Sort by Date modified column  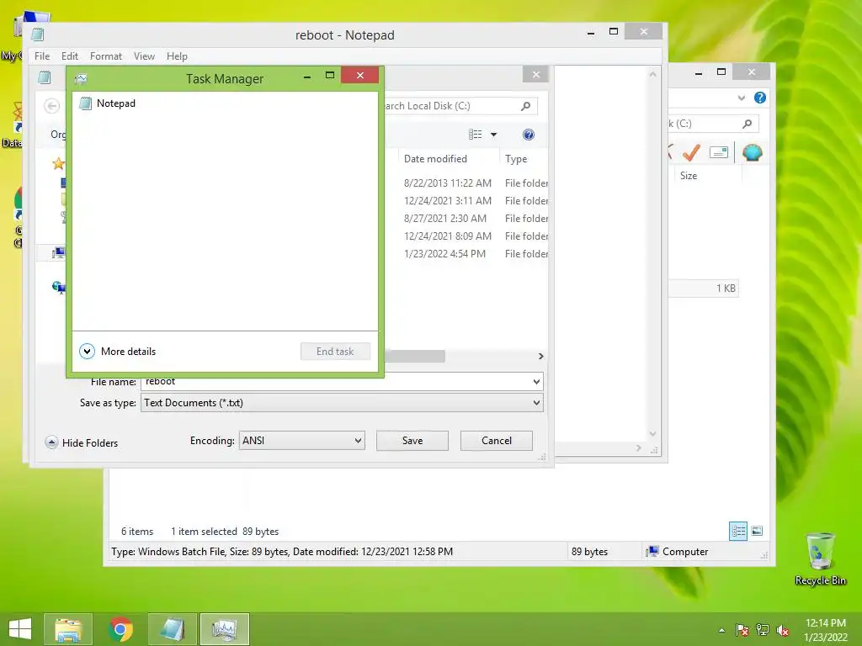coord(435,159)
